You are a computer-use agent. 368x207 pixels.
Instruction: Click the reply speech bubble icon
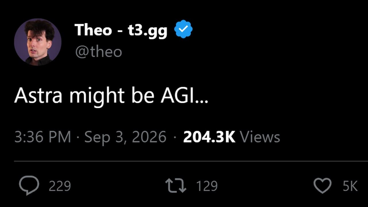pos(29,186)
